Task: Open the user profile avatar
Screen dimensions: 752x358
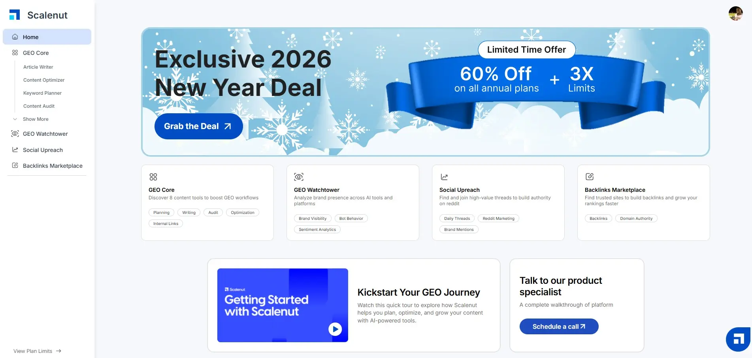Action: (x=735, y=13)
